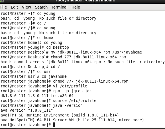This screenshot has width=165, height=129.
Task: Click the window title bar text
Action: 85,1
